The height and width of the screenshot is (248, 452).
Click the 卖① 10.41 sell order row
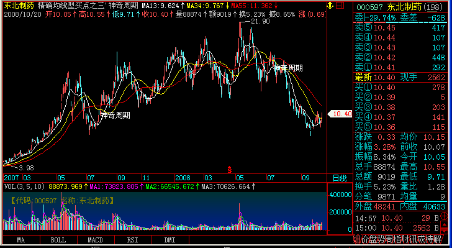pyautogui.click(x=400, y=67)
